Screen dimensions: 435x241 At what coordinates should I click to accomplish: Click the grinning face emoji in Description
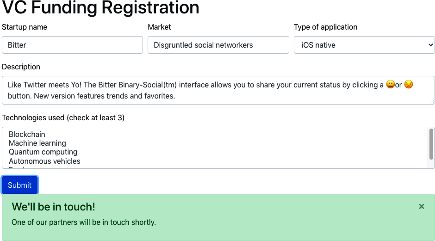coord(390,85)
